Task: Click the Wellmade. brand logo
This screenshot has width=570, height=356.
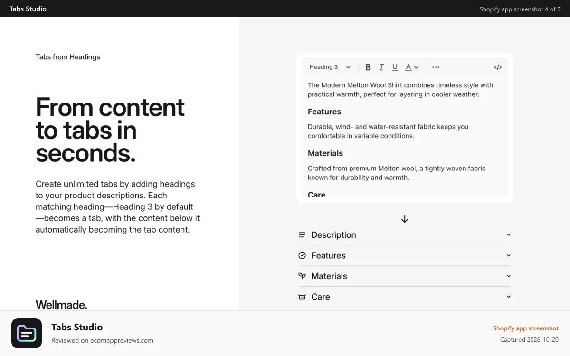Action: coord(61,305)
